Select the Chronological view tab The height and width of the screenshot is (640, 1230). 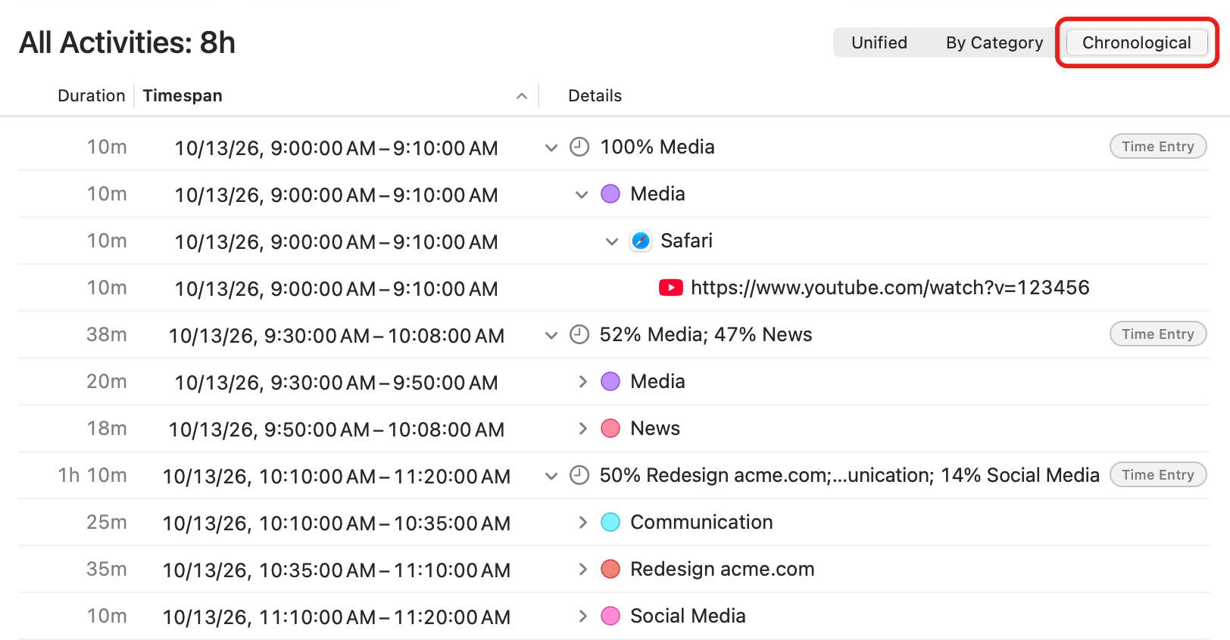[x=1137, y=42]
